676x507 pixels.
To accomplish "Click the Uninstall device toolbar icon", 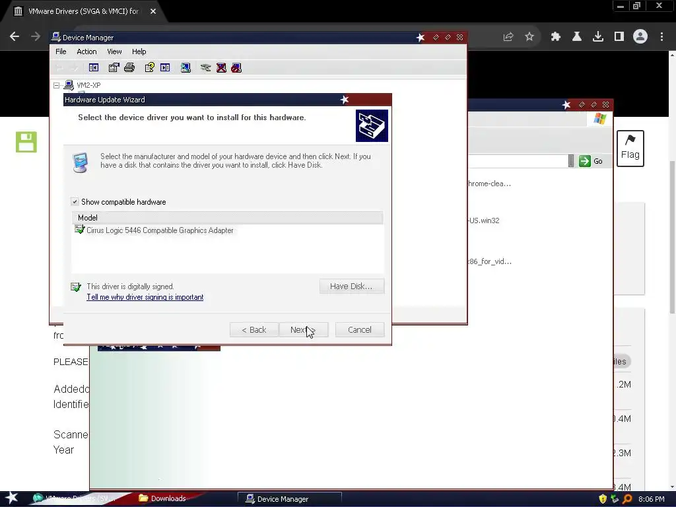I will [221, 68].
